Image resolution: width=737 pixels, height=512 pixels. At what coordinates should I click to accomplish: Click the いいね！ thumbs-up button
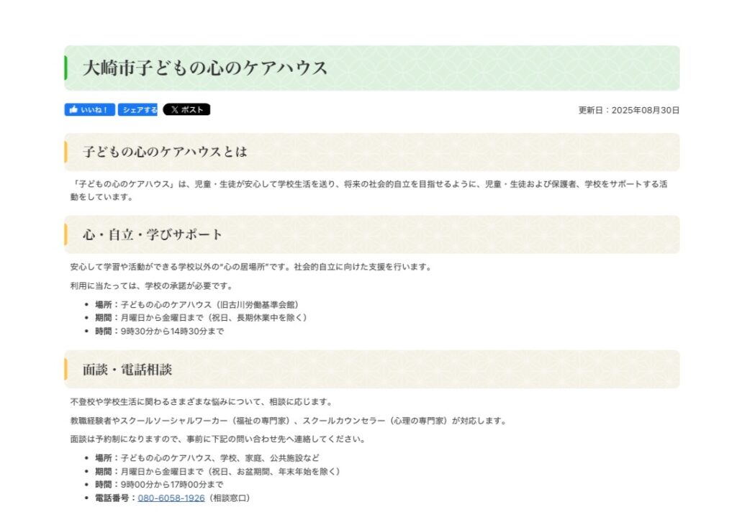click(x=89, y=110)
